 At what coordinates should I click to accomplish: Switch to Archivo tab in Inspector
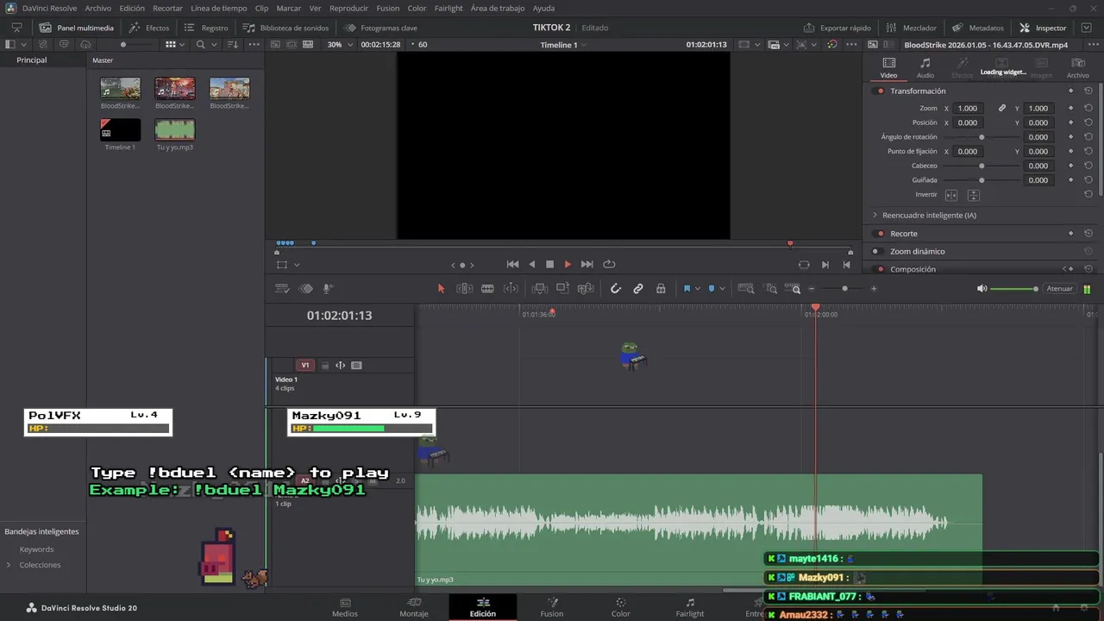coord(1078,67)
